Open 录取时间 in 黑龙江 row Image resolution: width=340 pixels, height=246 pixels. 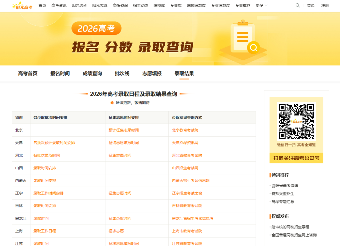(x=41, y=219)
